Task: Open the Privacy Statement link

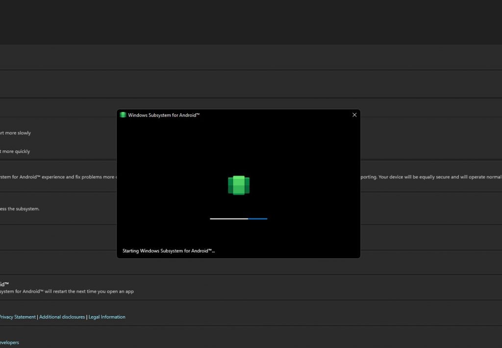Action: 18,317
